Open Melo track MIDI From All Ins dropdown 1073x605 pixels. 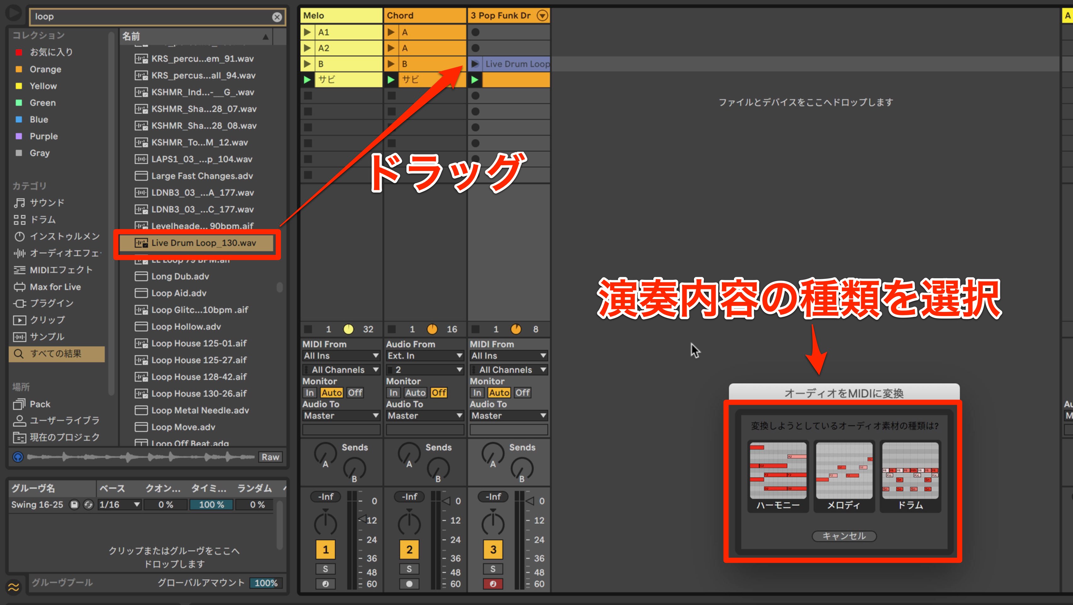pyautogui.click(x=341, y=356)
